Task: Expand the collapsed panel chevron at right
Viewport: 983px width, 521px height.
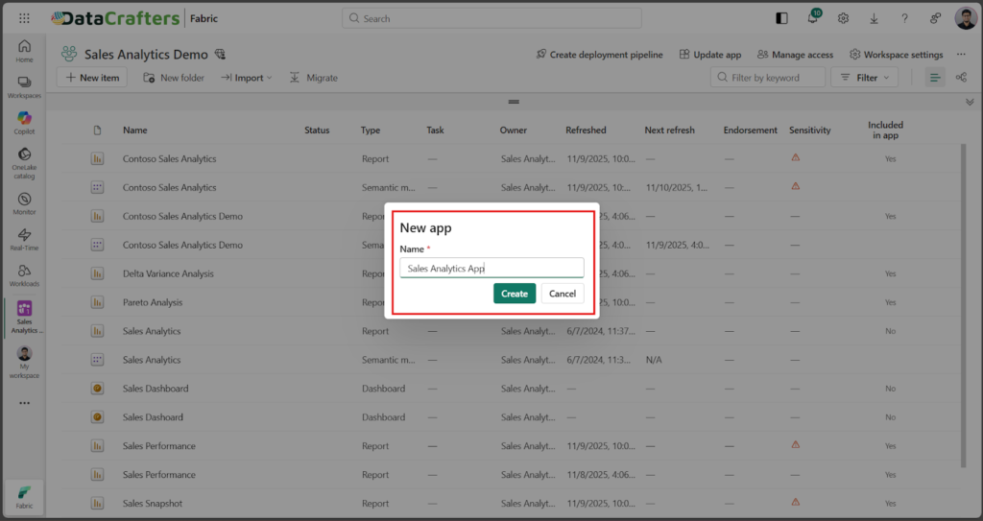Action: click(x=970, y=102)
